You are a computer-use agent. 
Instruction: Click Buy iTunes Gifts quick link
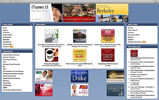point(133,35)
